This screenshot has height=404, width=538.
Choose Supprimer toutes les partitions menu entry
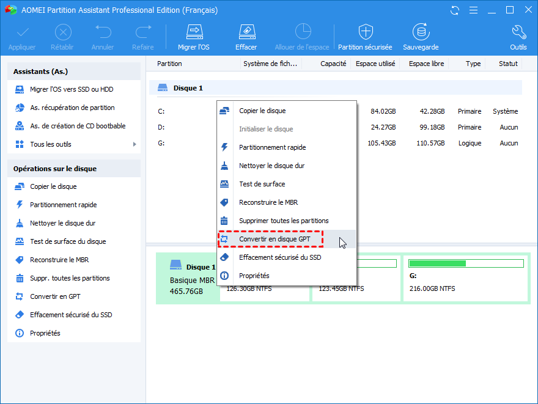click(287, 221)
